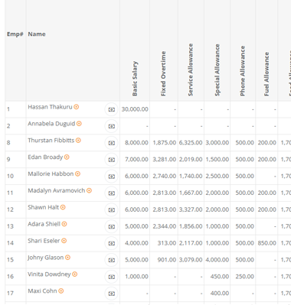Select the Service Allowance column header
The height and width of the screenshot is (305, 291).
(x=191, y=70)
